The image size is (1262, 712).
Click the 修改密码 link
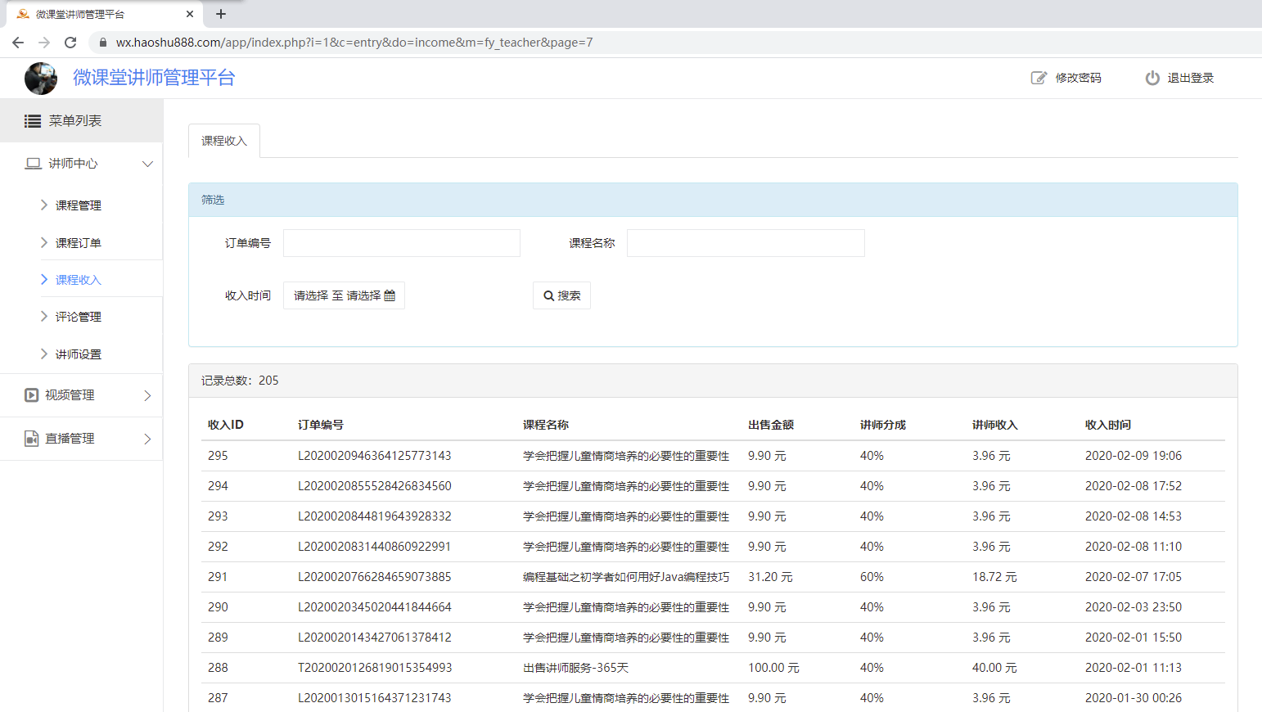coord(1078,78)
